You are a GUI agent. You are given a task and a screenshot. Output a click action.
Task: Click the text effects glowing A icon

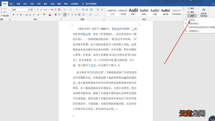coord(38,15)
